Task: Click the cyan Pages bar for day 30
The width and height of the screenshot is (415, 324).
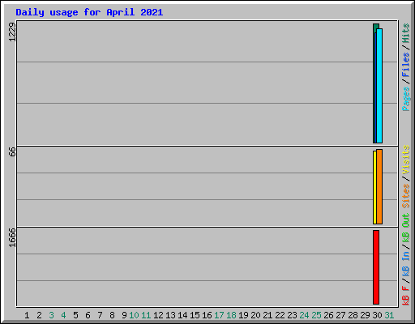Action: click(x=379, y=86)
